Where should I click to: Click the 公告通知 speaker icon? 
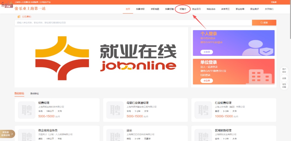[x=19, y=17]
